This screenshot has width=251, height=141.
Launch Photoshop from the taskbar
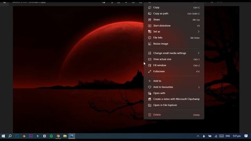(17, 136)
